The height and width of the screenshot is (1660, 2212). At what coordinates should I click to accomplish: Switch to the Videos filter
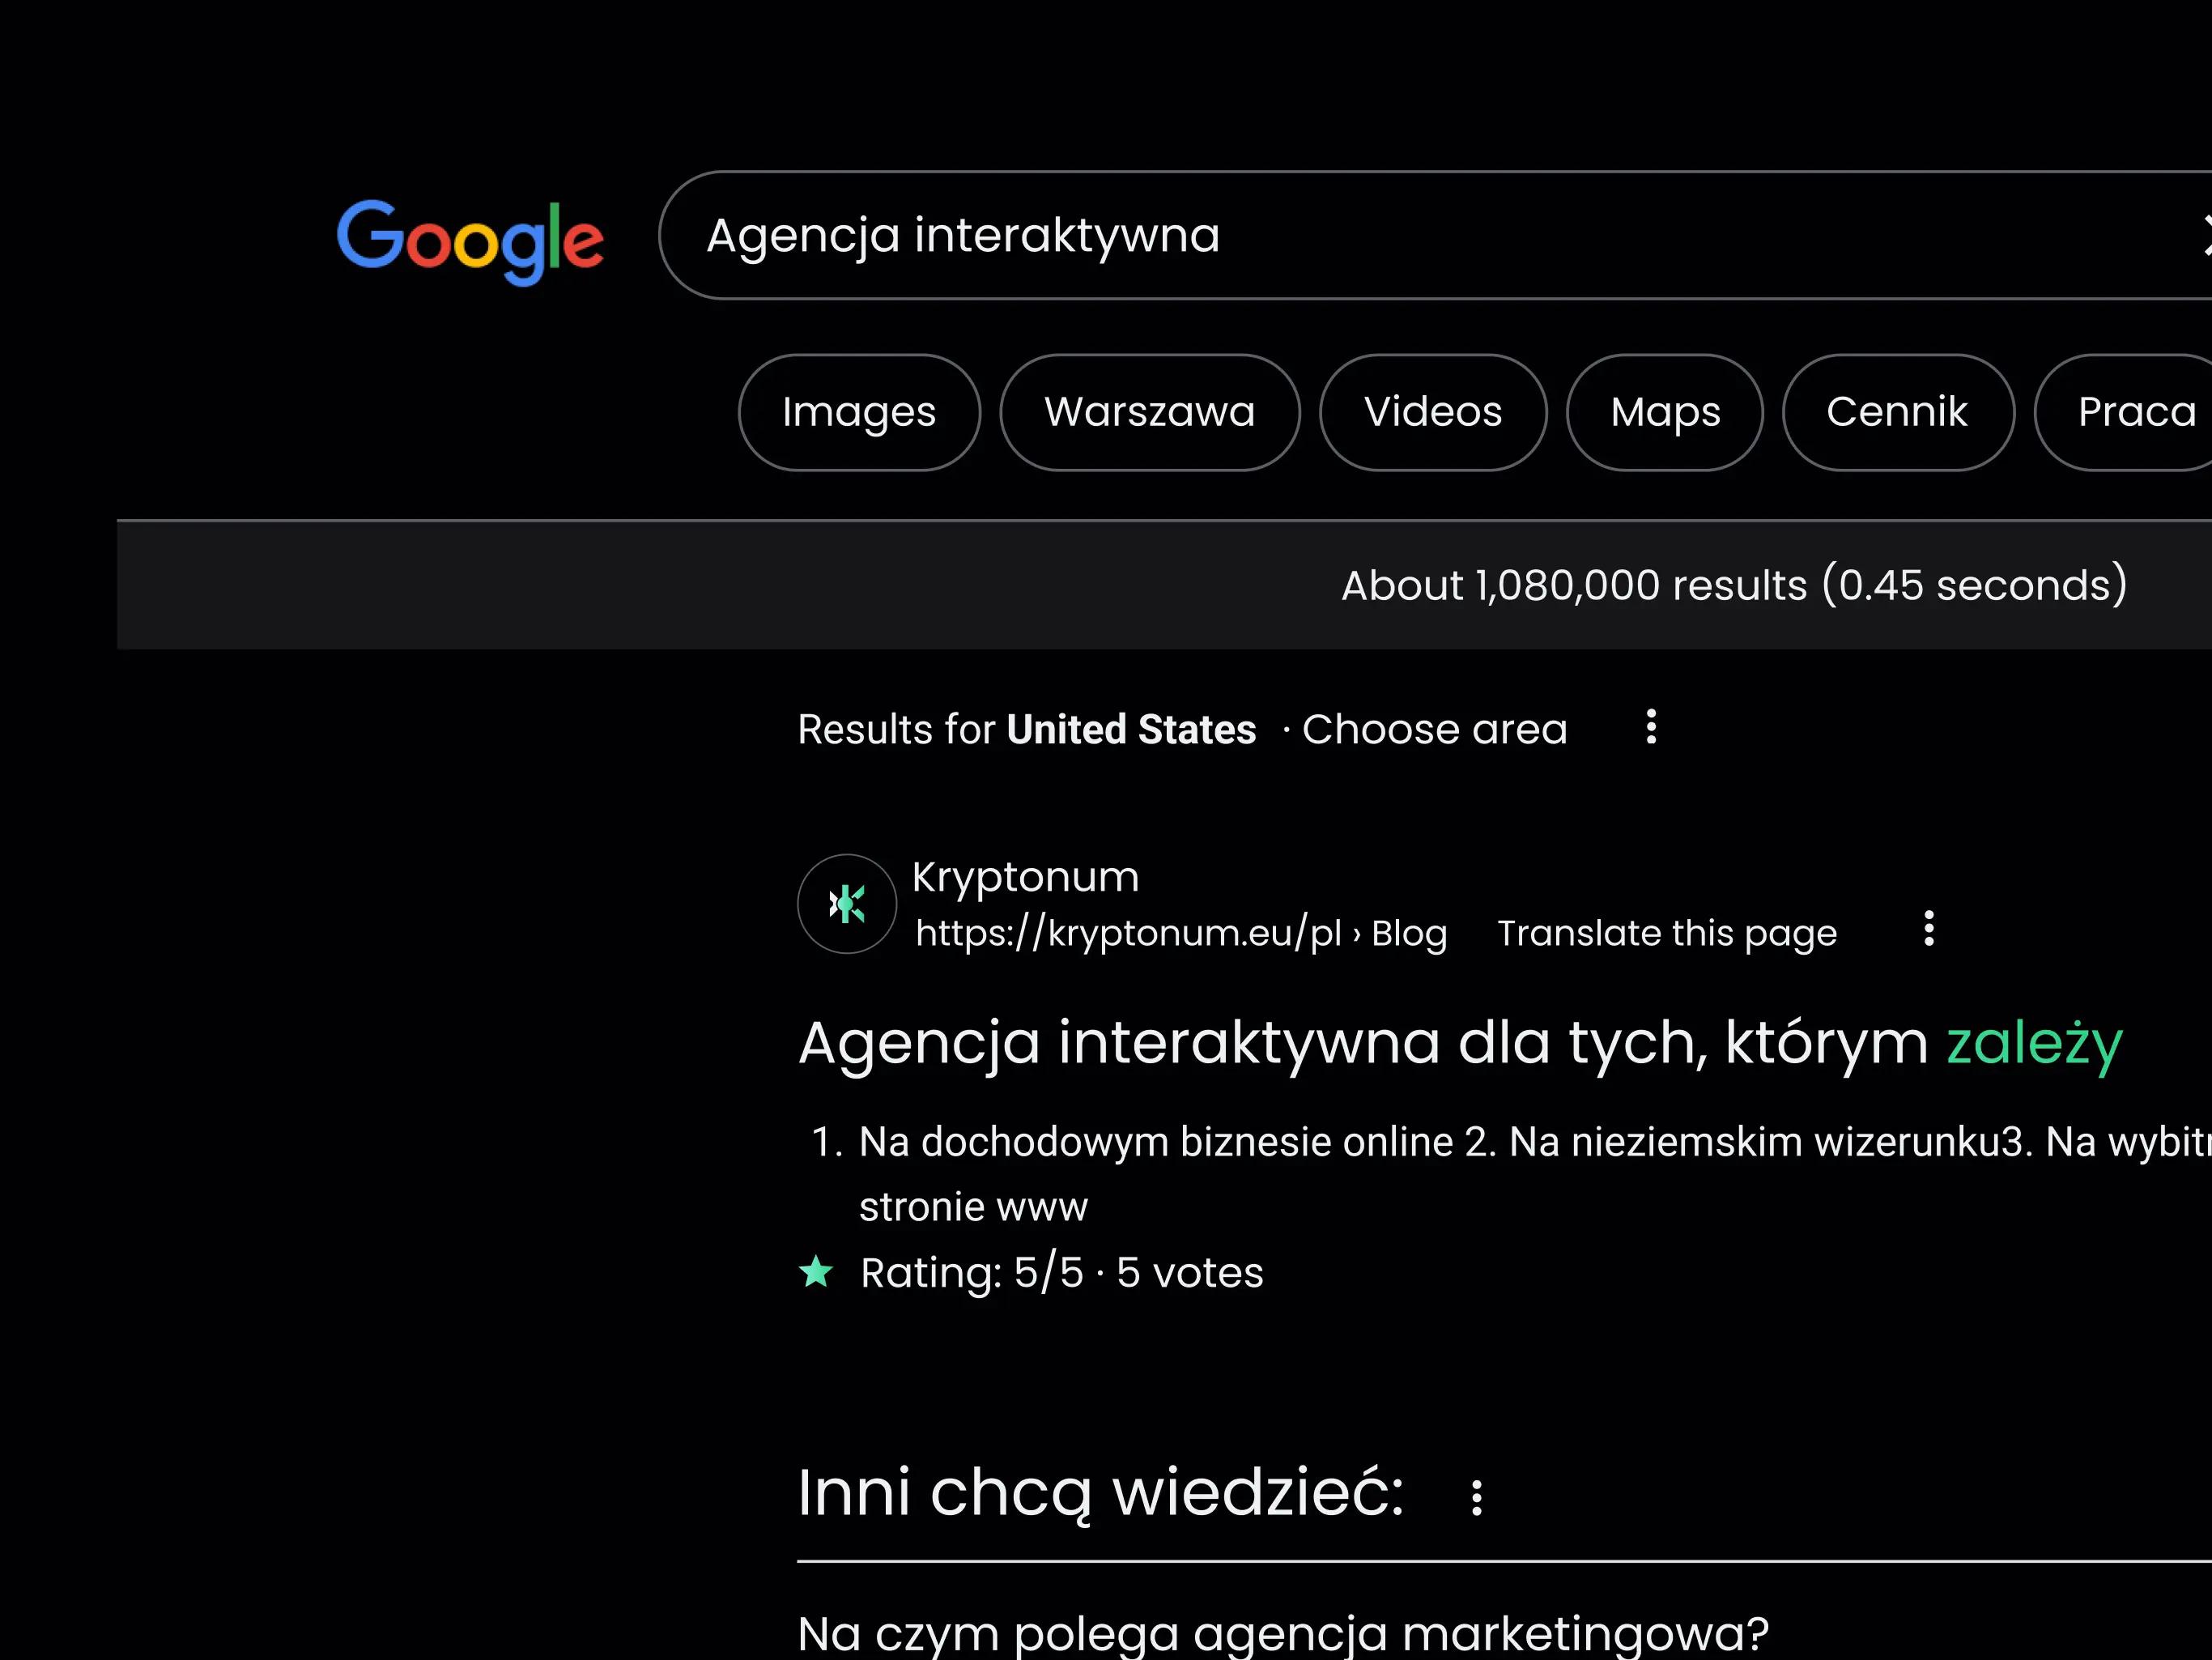1432,412
